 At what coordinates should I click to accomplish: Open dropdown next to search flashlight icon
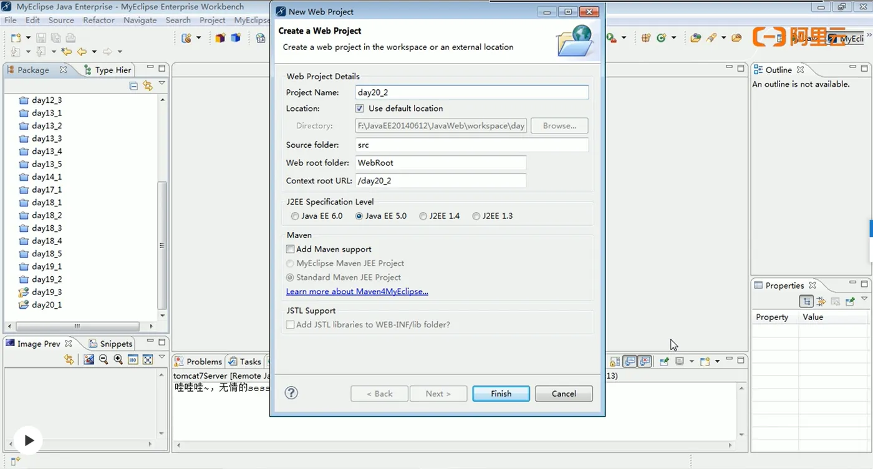723,38
